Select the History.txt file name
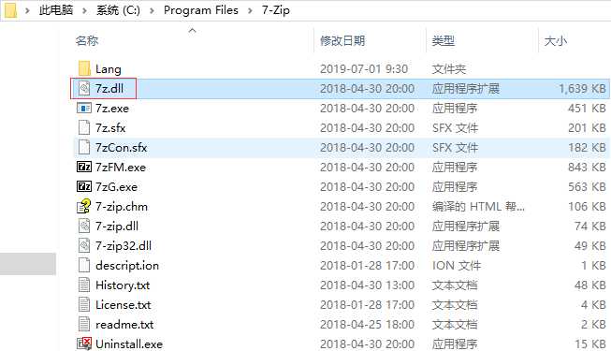This screenshot has width=611, height=351. (123, 285)
